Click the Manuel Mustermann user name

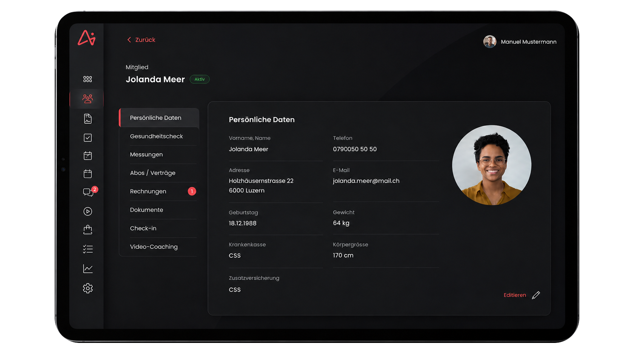click(529, 42)
